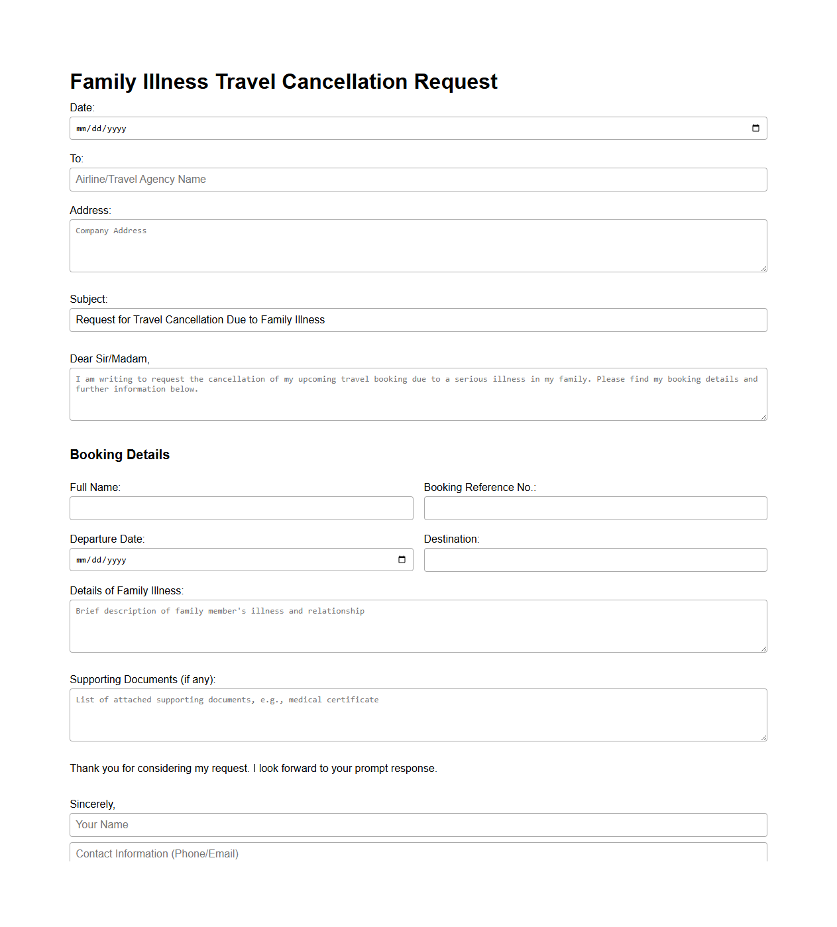Select the Supporting Documents list textarea
This screenshot has width=837, height=927.
click(418, 714)
